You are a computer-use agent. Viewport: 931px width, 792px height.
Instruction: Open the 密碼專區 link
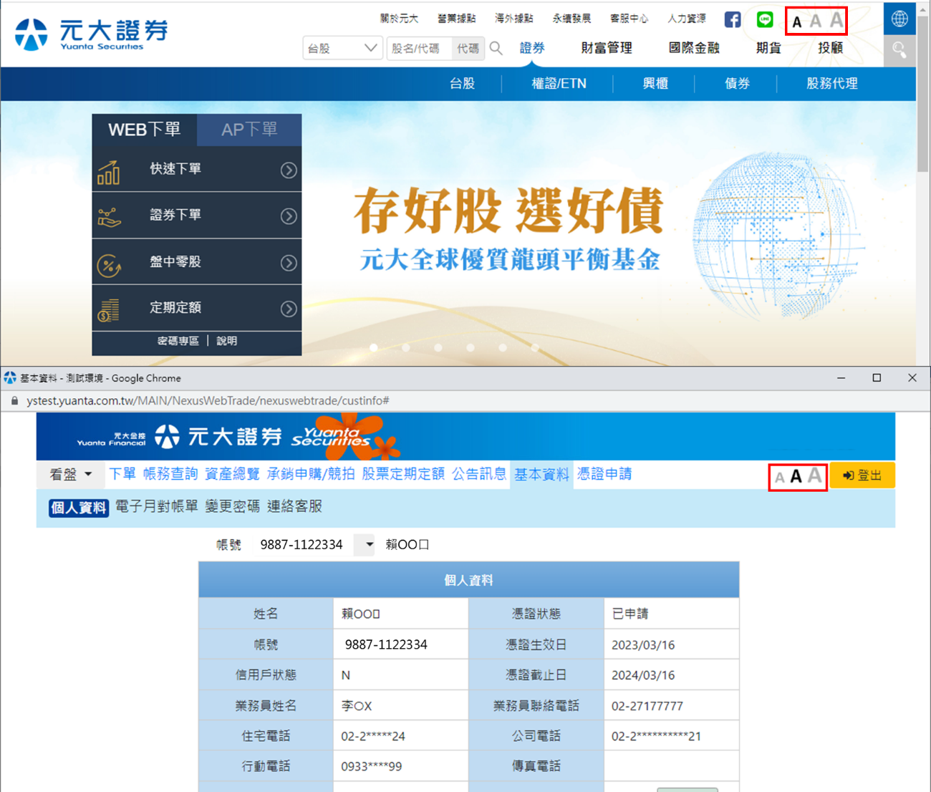pos(178,341)
